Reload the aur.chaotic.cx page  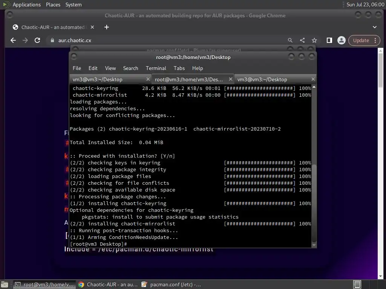tap(37, 40)
